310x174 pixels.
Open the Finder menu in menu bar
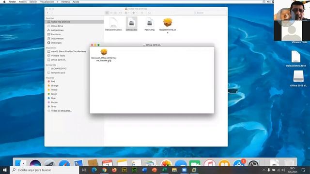click(x=12, y=2)
